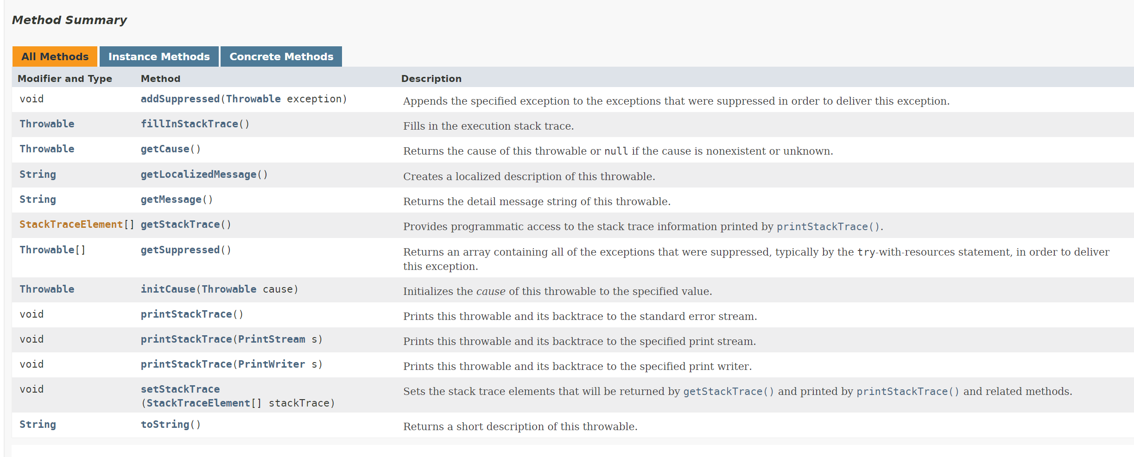Open the getLocalizedMessage method link
1134x457 pixels.
click(x=198, y=175)
